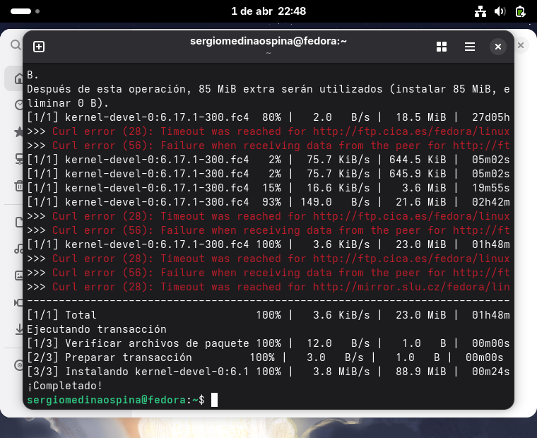Image resolution: width=537 pixels, height=438 pixels.
Task: Close the background Files window
Action: (521, 45)
